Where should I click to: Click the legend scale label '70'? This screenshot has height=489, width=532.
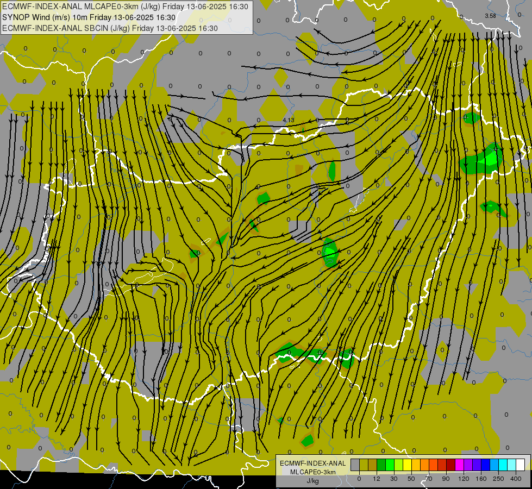coord(429,479)
